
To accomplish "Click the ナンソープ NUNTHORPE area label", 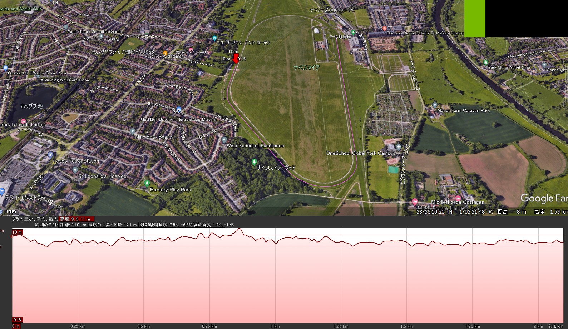I will click(332, 10).
